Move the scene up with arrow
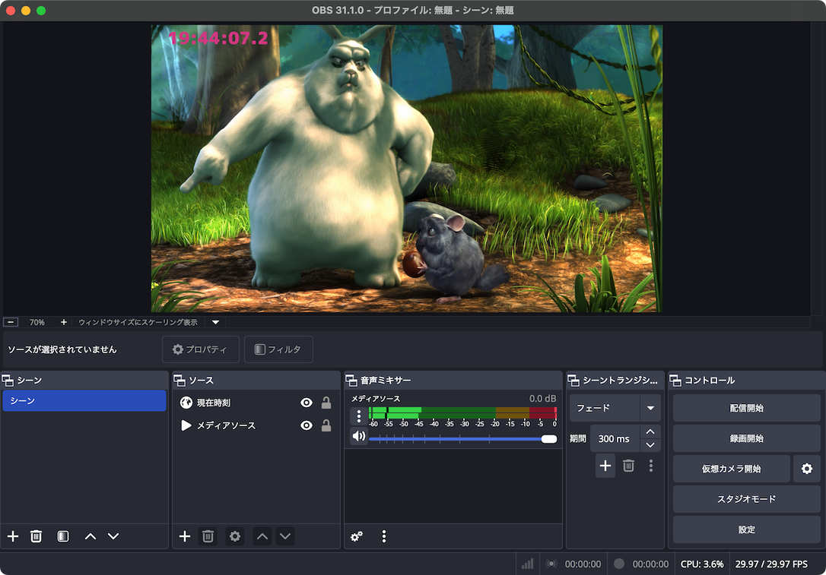Screen dimensions: 826x575 [x=91, y=536]
